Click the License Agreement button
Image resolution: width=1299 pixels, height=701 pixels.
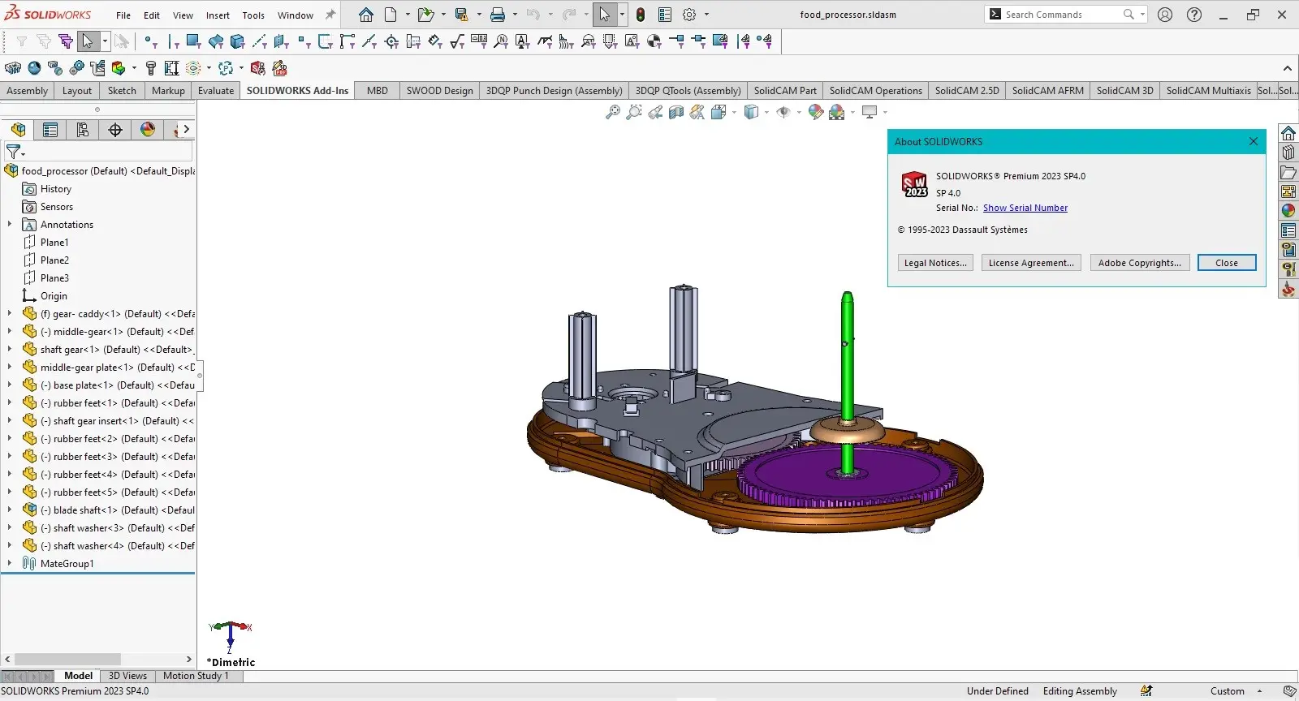point(1030,263)
